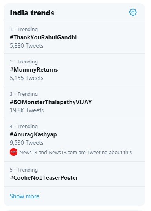Open the #MummyReturns trending hashtag
This screenshot has width=151, height=211.
(34, 70)
